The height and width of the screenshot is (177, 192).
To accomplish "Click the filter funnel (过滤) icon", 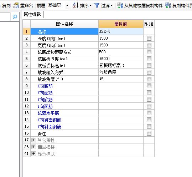I will point(97,5).
